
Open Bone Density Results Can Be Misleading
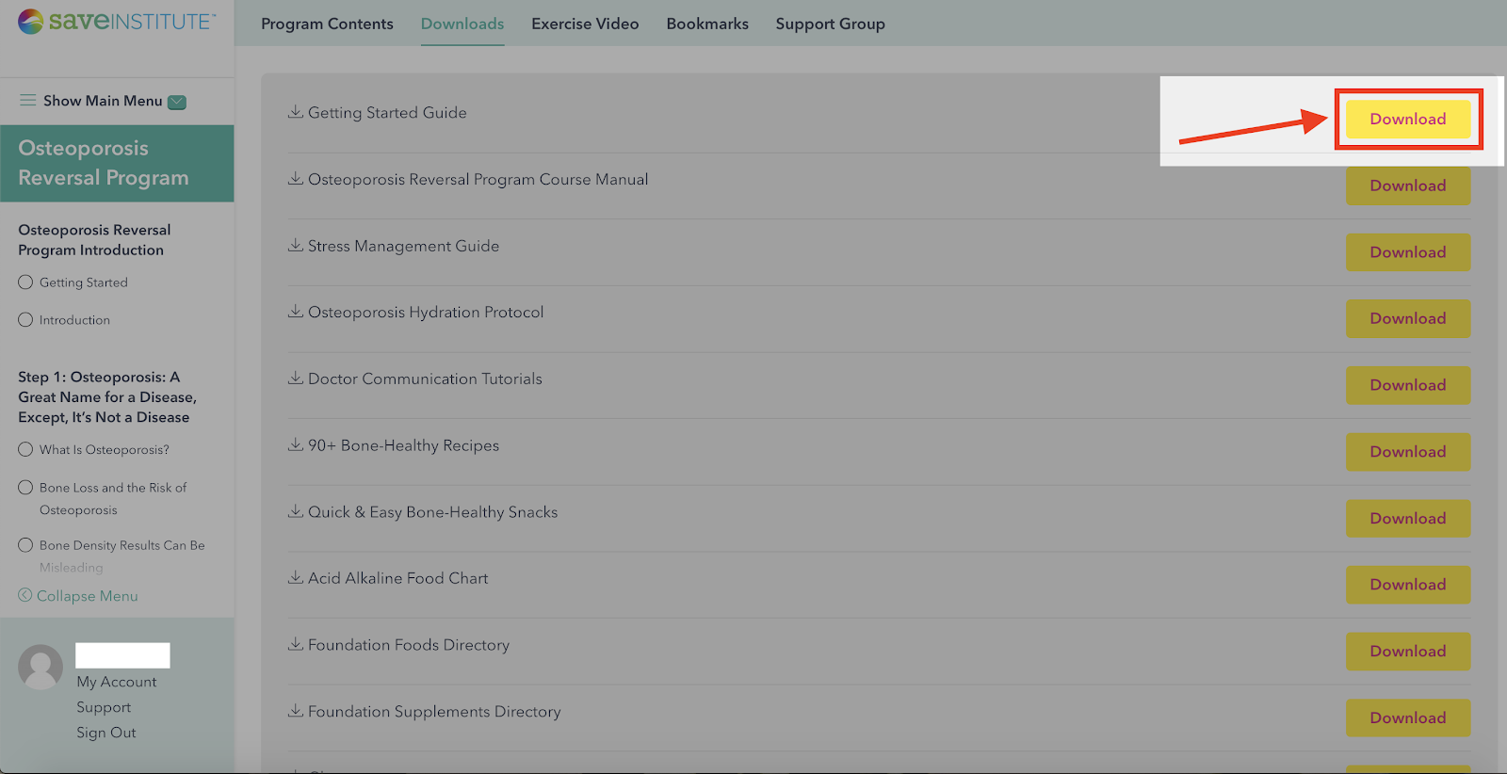[122, 556]
